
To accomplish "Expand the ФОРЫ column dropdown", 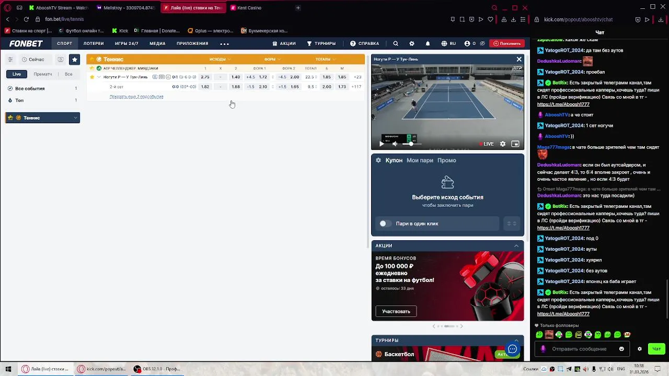I will pyautogui.click(x=272, y=60).
